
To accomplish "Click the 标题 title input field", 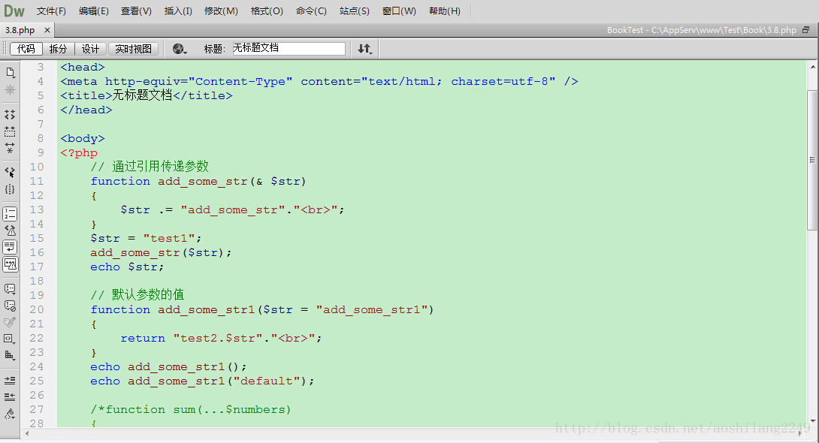I will pos(288,49).
